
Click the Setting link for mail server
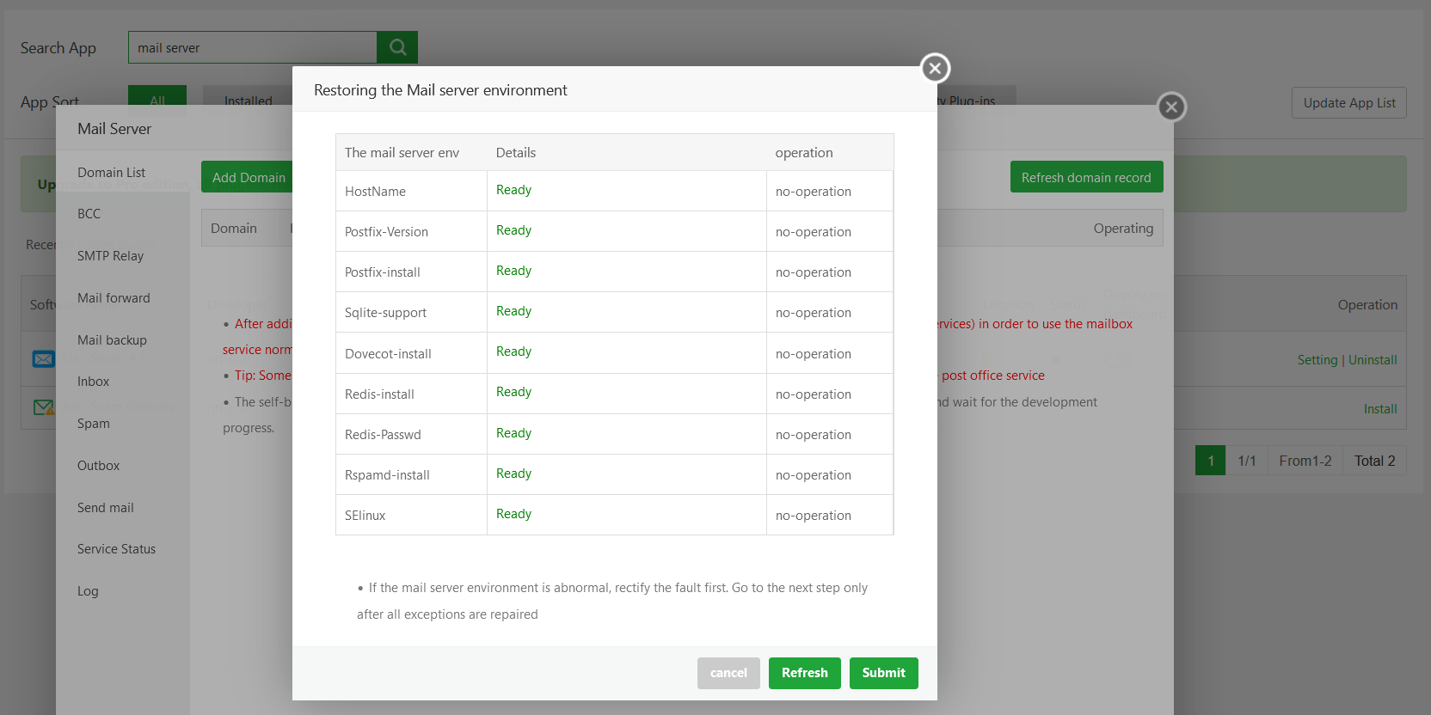coord(1317,360)
